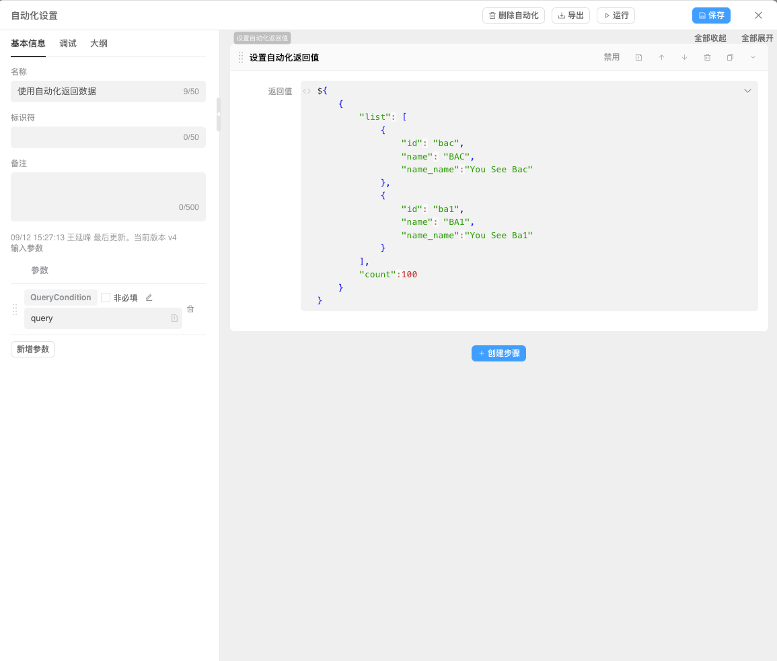Grab the drag-handle dots beside the query parameter
Screen dimensions: 777x661
(x=14, y=310)
